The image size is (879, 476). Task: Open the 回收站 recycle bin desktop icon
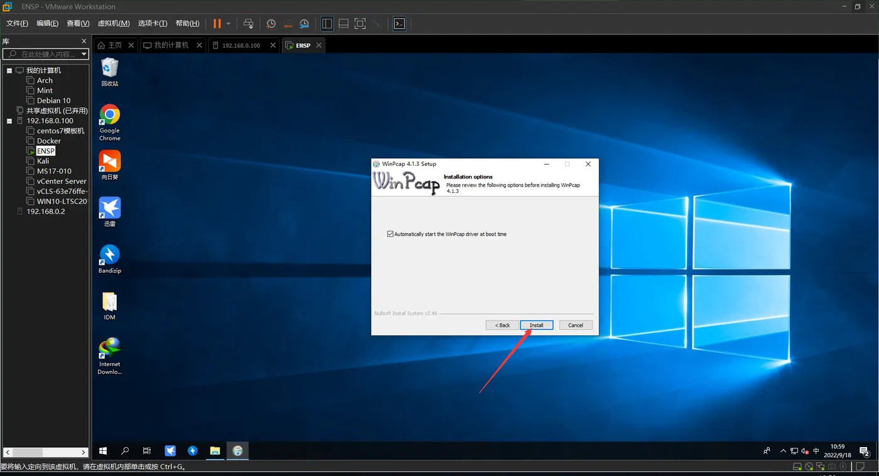(110, 72)
